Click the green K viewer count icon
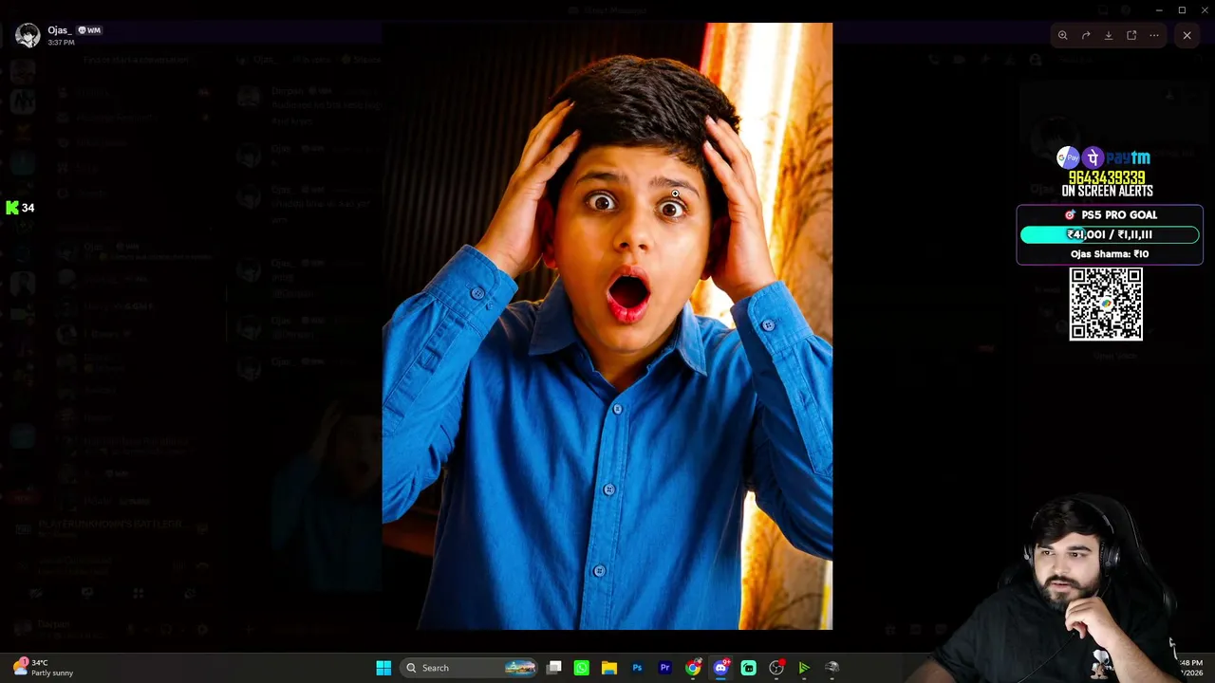The width and height of the screenshot is (1215, 683). point(11,208)
